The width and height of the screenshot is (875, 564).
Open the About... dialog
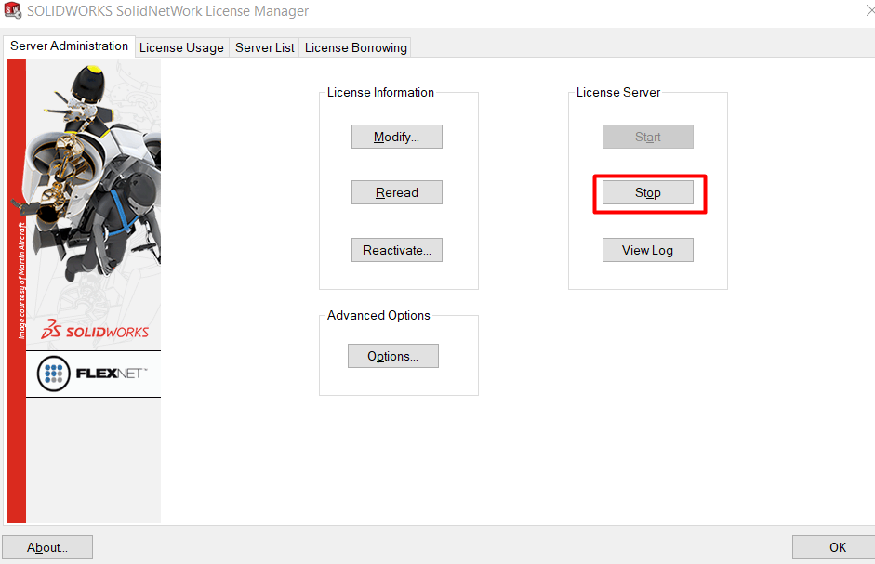[47, 547]
